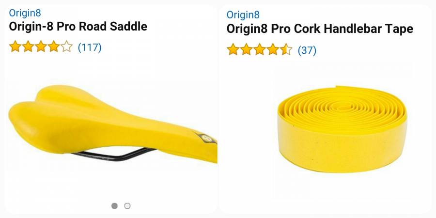436x218 pixels.
Task: Click the third star of the saddle rating
Action: coord(41,47)
